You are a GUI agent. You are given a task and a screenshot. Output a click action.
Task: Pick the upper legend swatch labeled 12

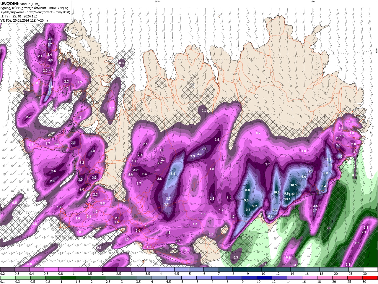283,270
